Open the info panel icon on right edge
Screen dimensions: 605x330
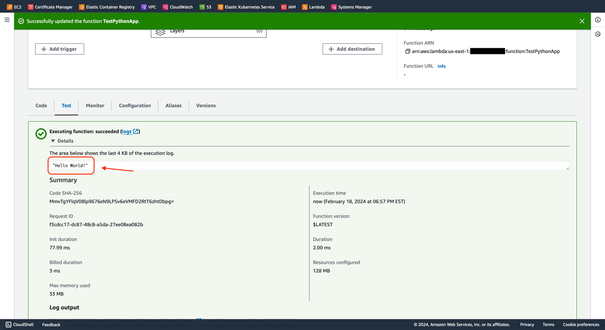pos(598,20)
